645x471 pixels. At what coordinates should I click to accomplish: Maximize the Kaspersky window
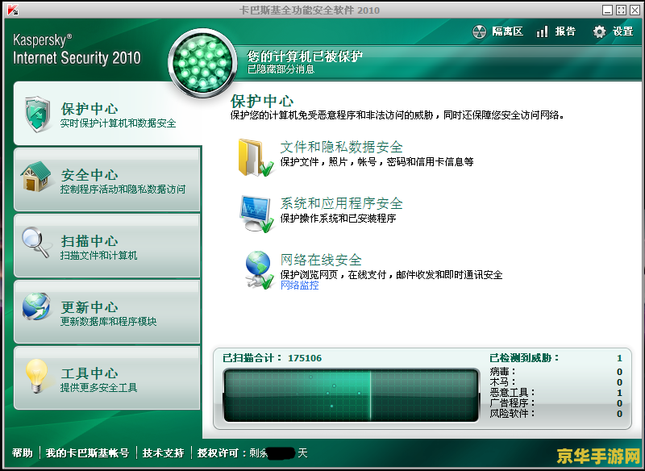(x=621, y=10)
